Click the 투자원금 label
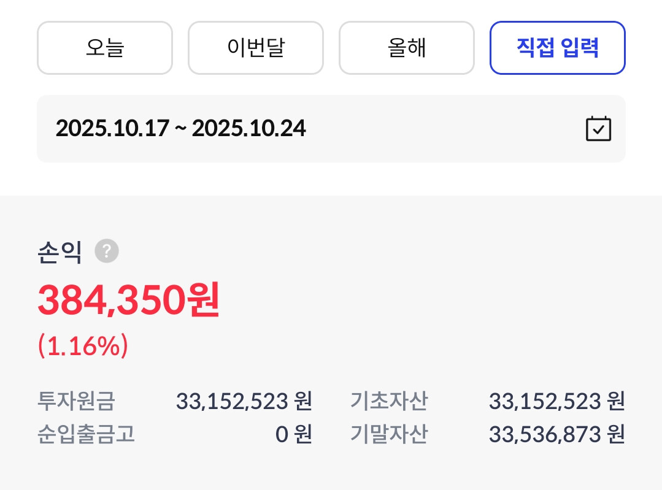 pos(76,402)
